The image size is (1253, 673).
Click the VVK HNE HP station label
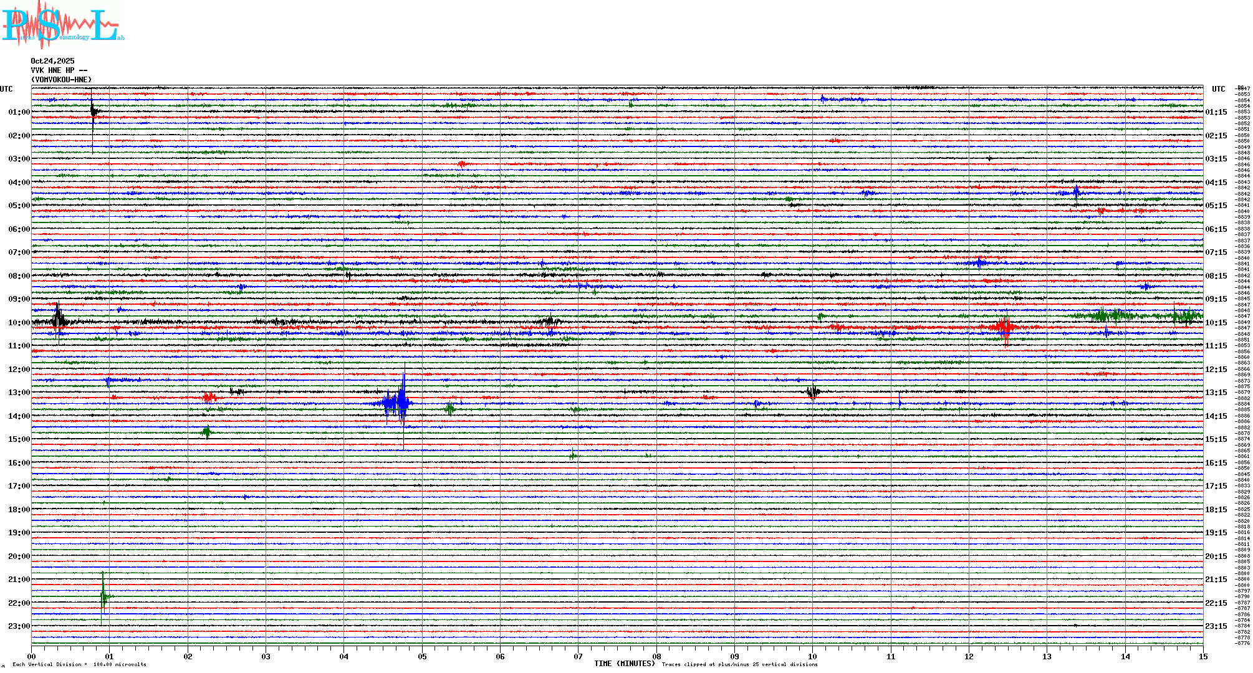[59, 70]
